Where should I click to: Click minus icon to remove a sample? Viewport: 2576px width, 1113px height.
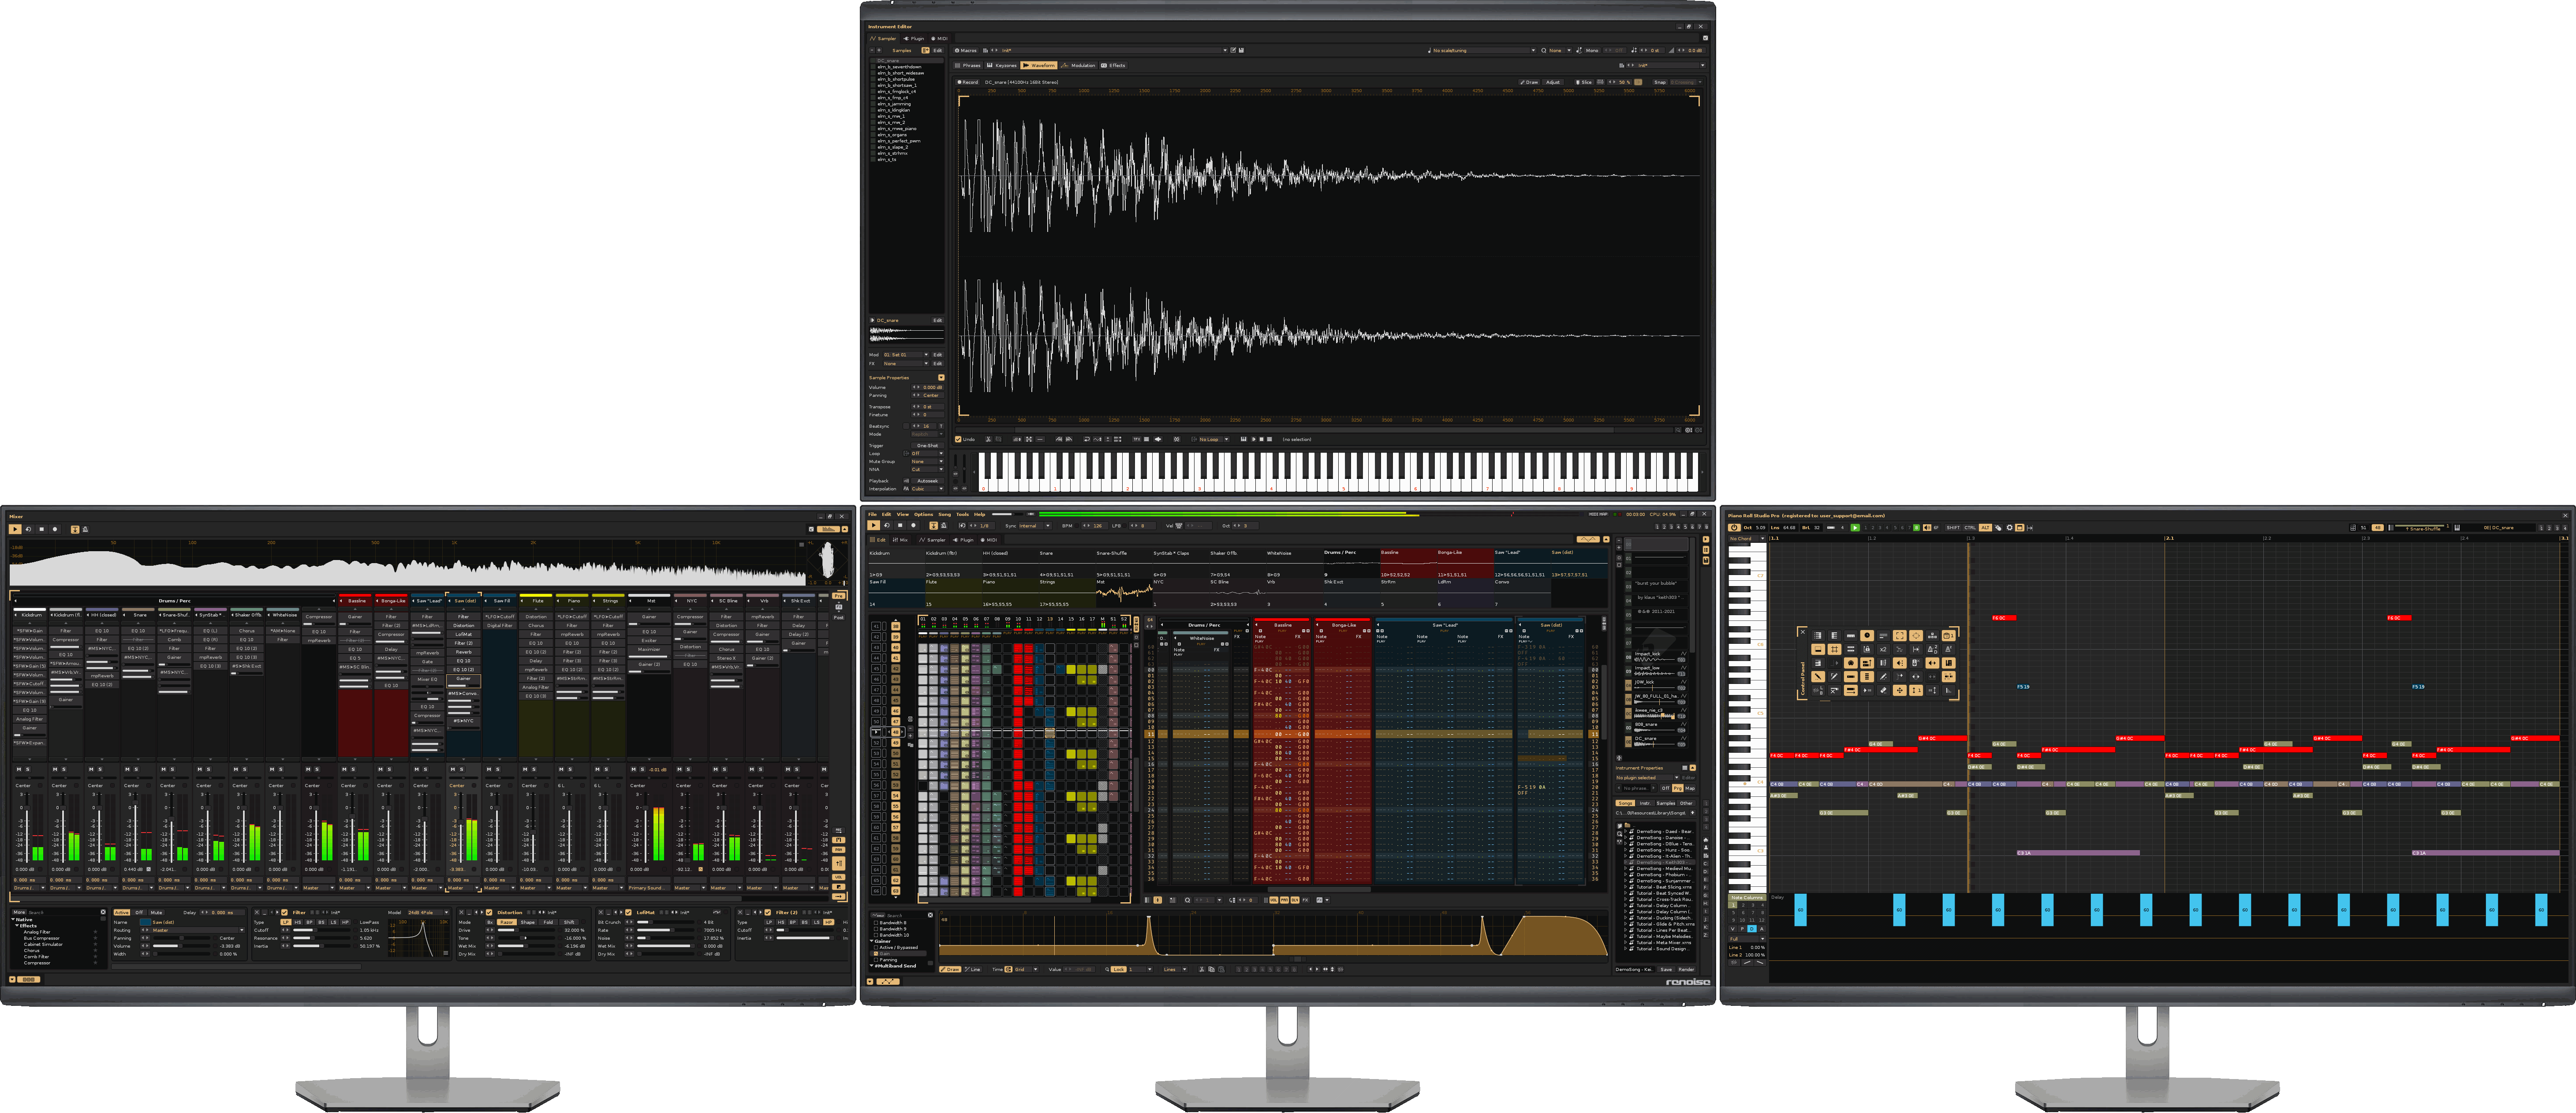[872, 50]
